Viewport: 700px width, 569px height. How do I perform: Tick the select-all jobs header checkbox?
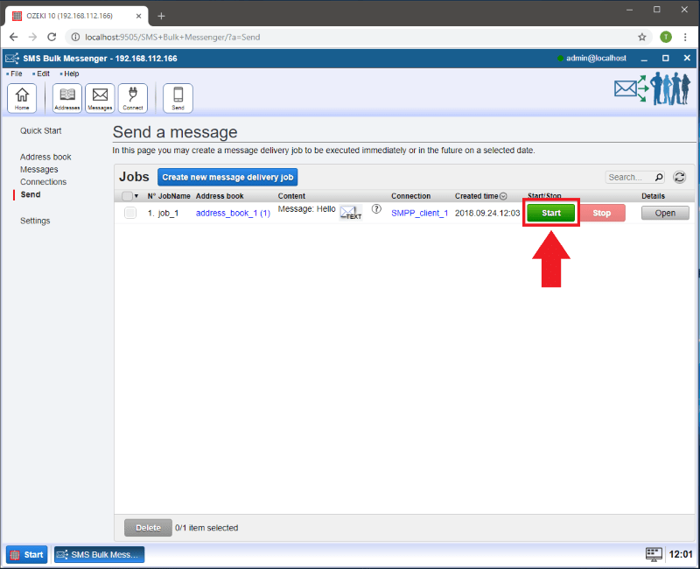pyautogui.click(x=127, y=196)
